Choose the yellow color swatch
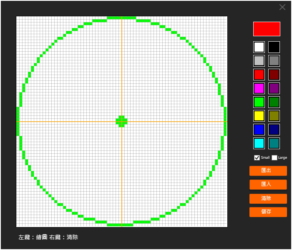This screenshot has height=250, width=292. coord(259,116)
